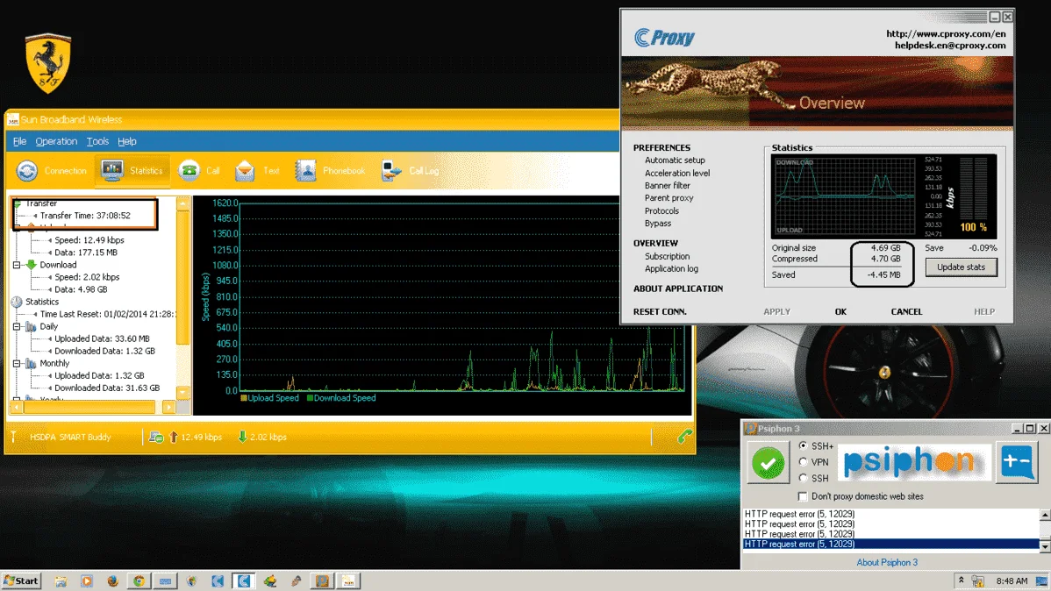Open the Connection tab icon in Sun Broadband
Viewport: 1051px width, 591px height.
[x=27, y=171]
